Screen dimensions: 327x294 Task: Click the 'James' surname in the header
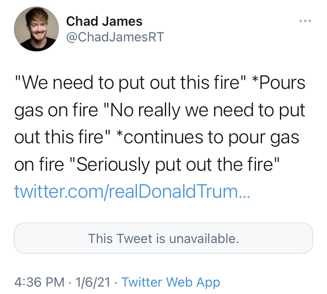[x=122, y=21]
